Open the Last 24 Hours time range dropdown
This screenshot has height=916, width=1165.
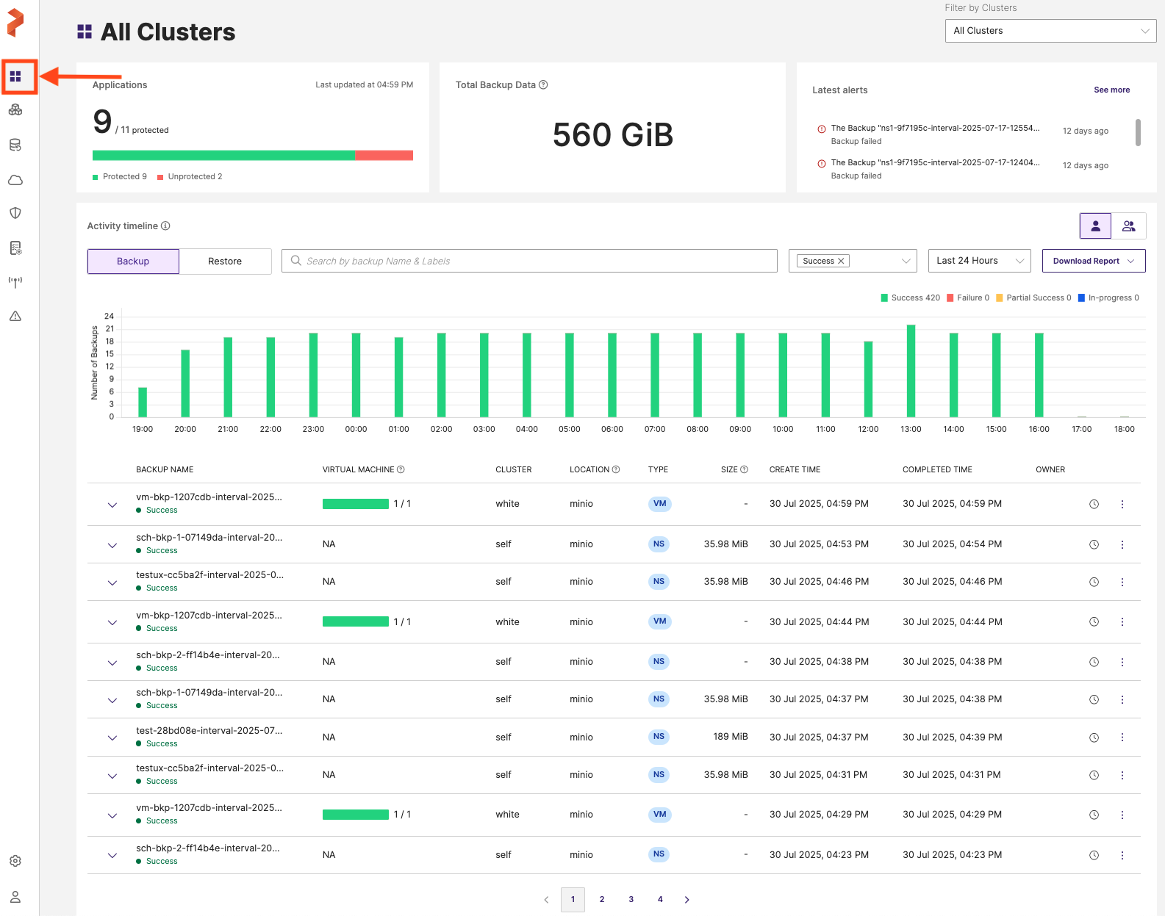click(x=979, y=261)
